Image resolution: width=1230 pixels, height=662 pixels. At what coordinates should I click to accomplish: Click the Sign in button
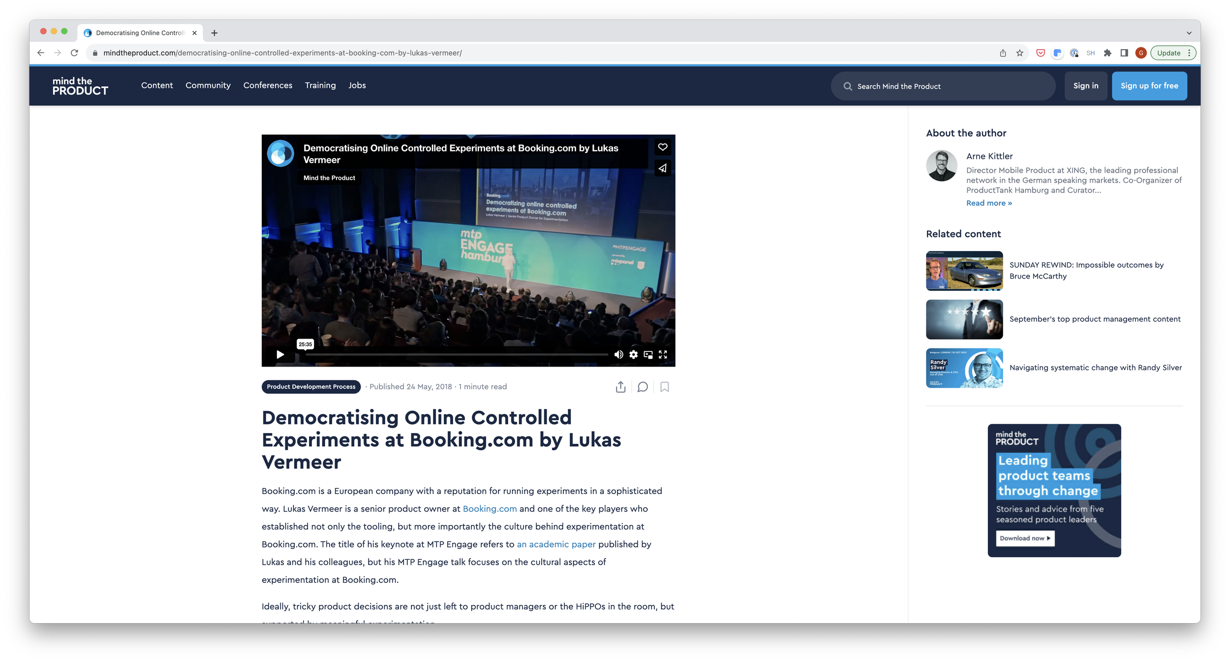pos(1085,86)
